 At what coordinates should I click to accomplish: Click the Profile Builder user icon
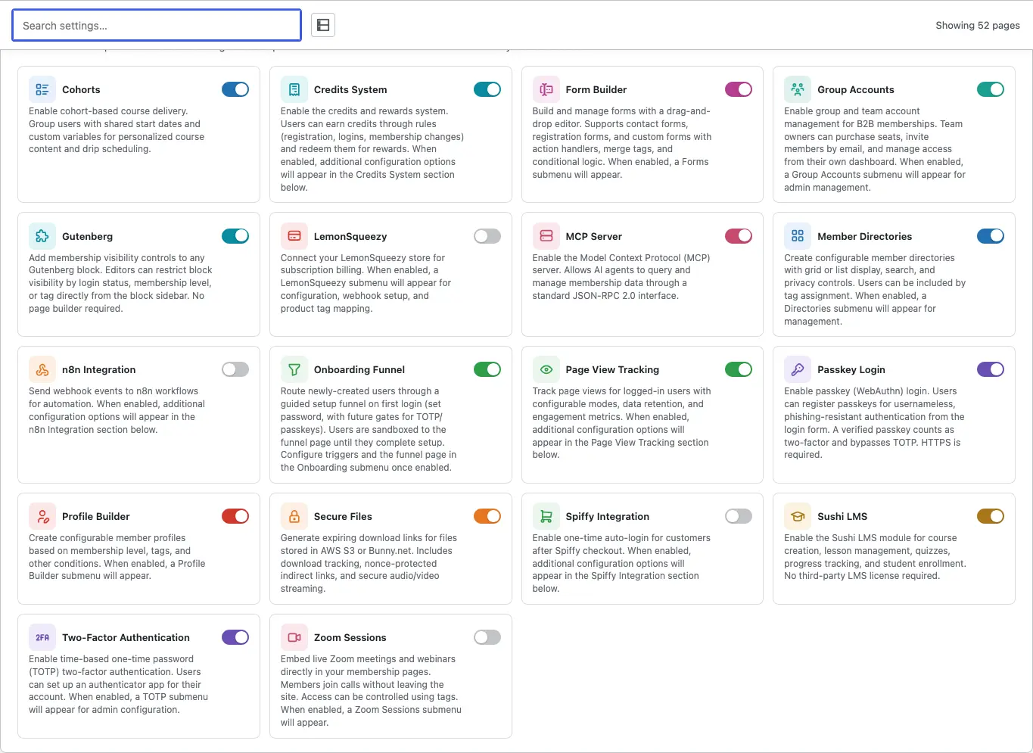[42, 516]
